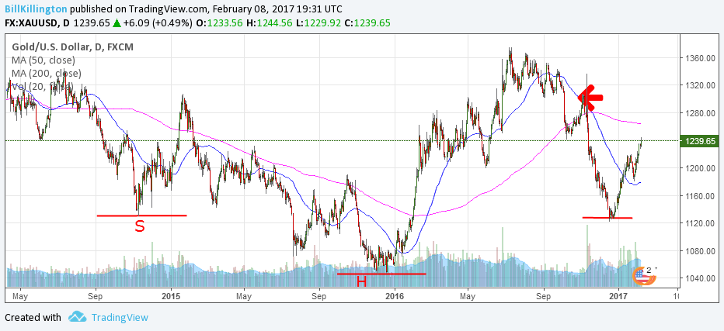The image size is (724, 331).
Task: Click the 1200.00 price axis label
Action: [701, 168]
